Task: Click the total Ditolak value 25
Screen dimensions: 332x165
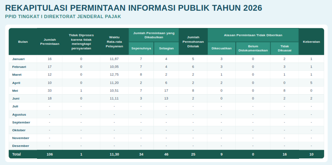Action: click(x=193, y=154)
